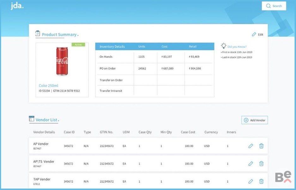296x190 pixels.
Task: Click the Case ID column header
Action: (x=69, y=132)
